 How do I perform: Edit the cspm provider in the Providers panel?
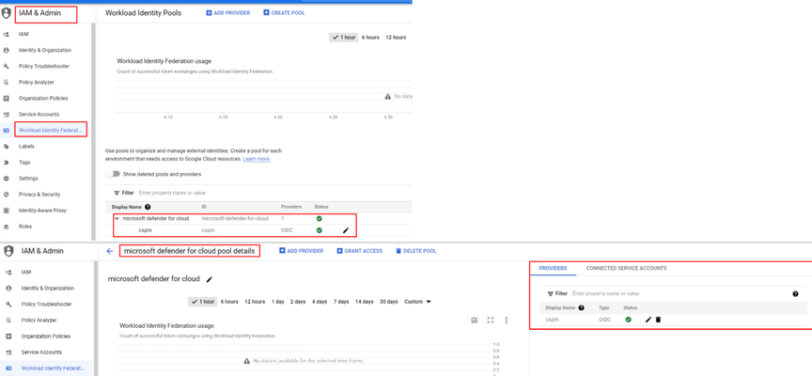648,320
